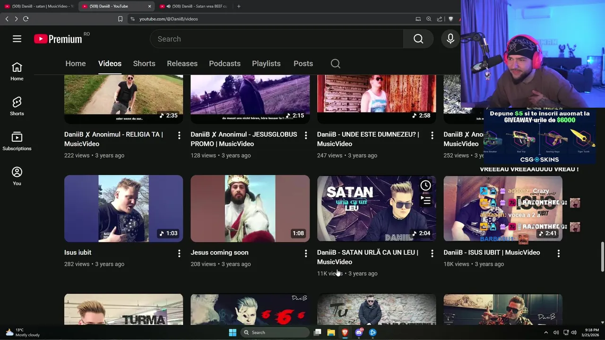The height and width of the screenshot is (340, 605).
Task: Switch to the Releases tab
Action: pyautogui.click(x=182, y=64)
